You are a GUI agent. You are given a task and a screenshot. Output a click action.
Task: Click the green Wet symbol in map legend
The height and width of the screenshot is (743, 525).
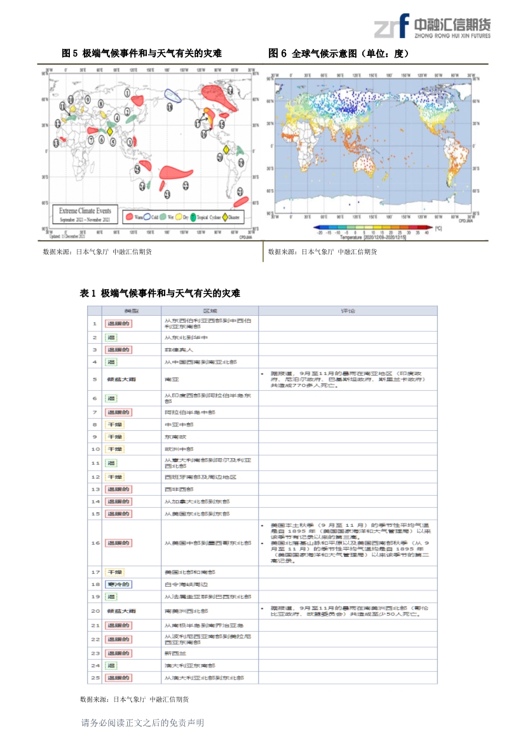(163, 217)
